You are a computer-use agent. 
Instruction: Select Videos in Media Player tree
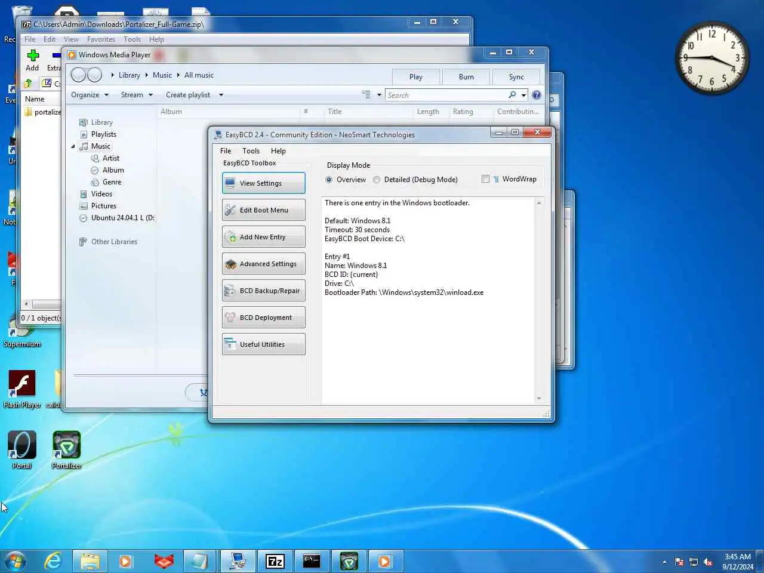pos(101,194)
